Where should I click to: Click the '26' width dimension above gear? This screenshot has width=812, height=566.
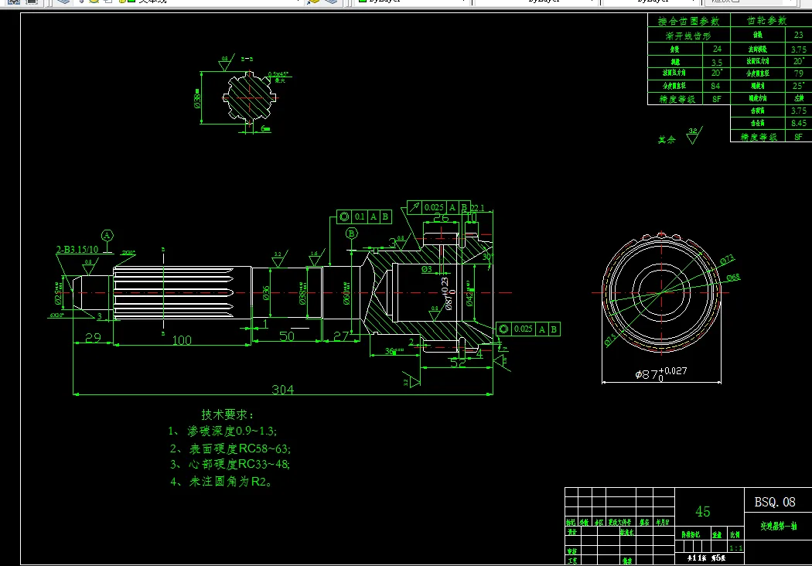click(441, 217)
